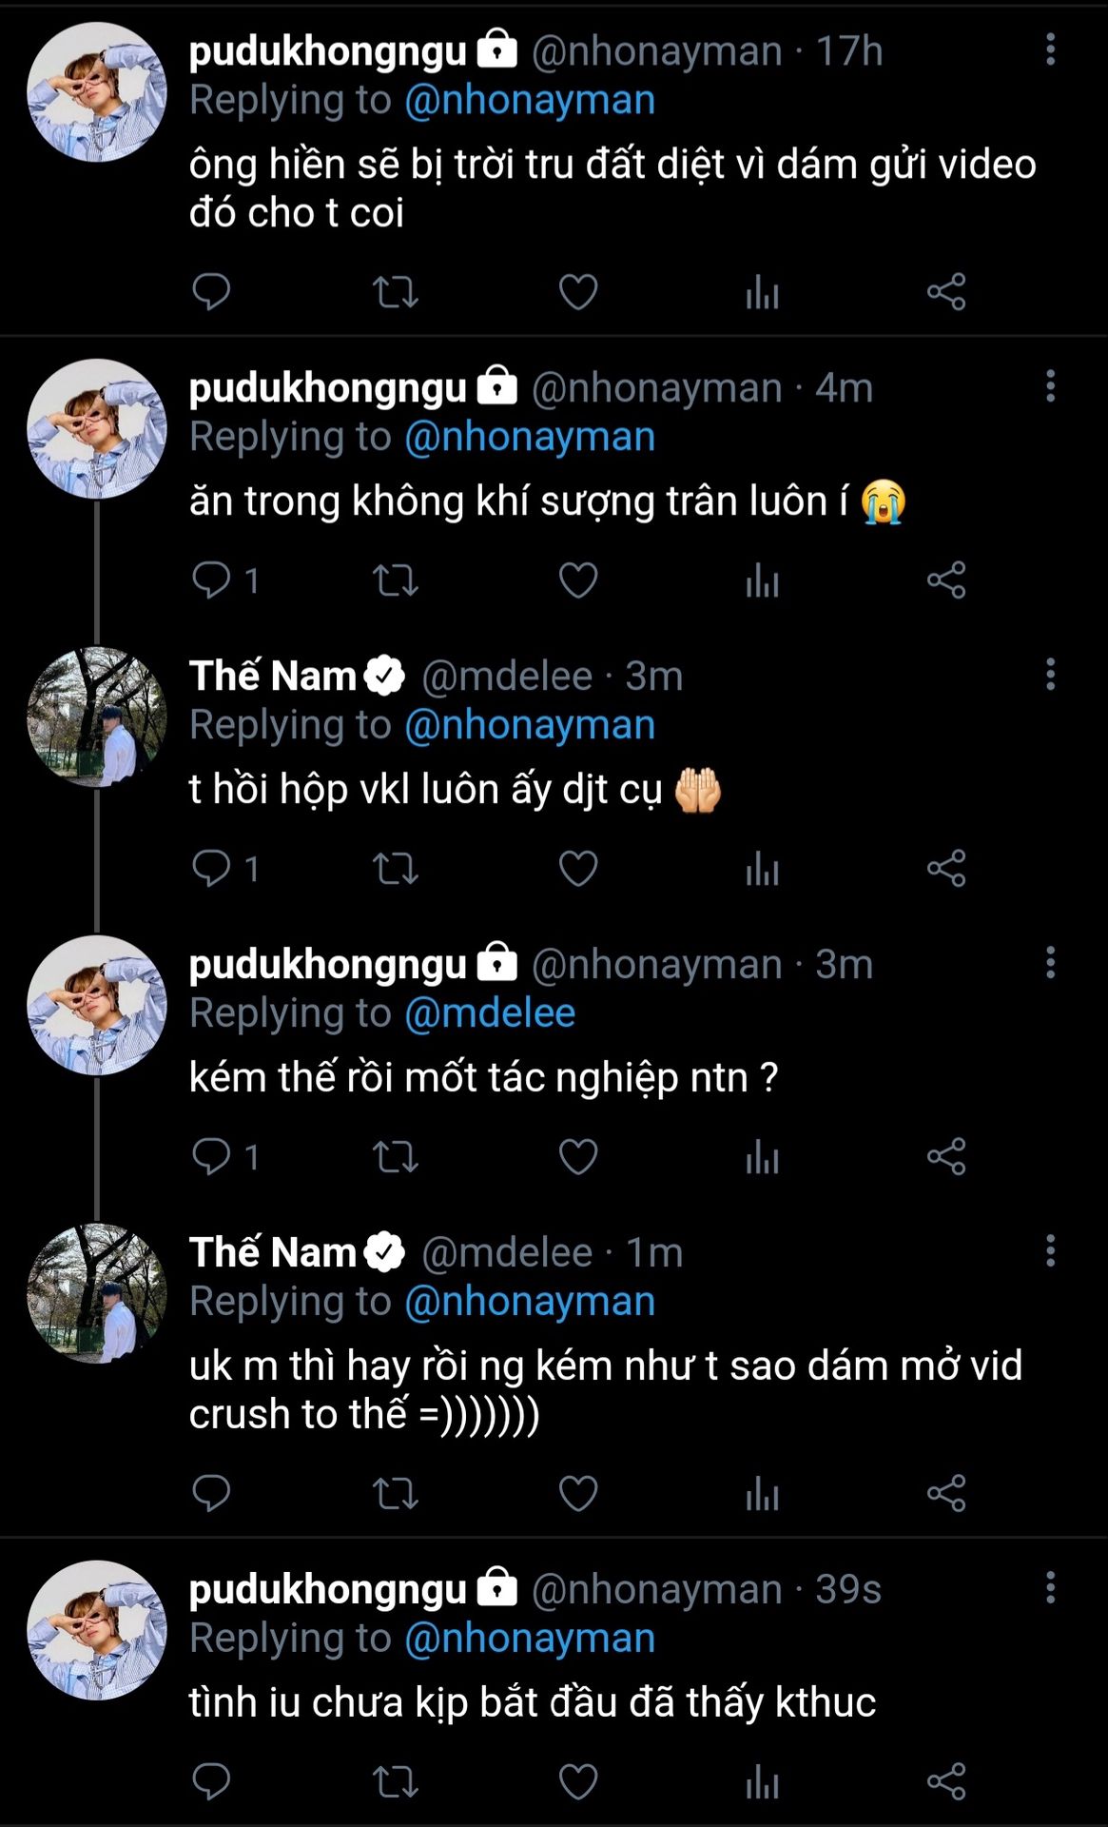Open the @mdelee mention link
This screenshot has width=1108, height=1827.
tap(490, 1013)
